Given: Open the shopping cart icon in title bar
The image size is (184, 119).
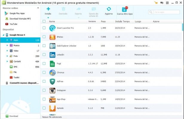Looking at the screenshot, I should coord(156,3).
